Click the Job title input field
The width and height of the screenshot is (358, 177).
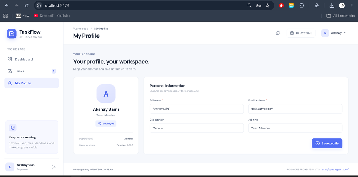click(x=295, y=128)
